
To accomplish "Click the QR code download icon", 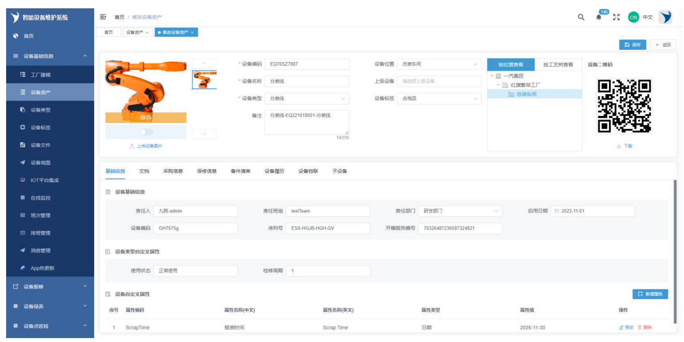I will click(619, 146).
